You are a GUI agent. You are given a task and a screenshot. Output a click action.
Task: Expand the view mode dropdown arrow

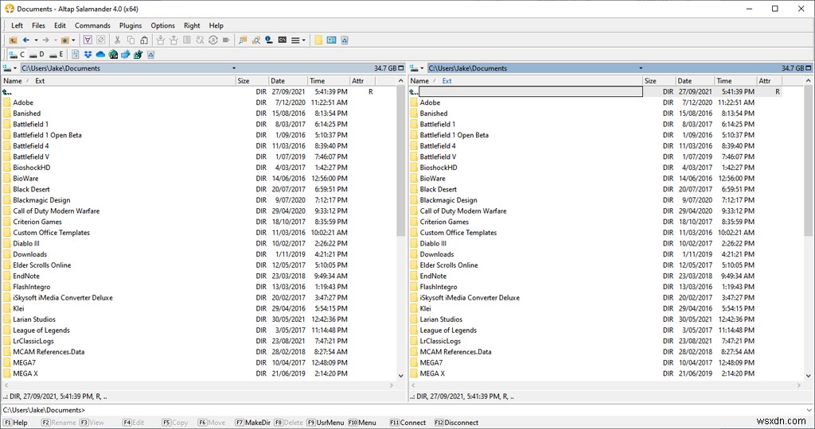pyautogui.click(x=303, y=40)
